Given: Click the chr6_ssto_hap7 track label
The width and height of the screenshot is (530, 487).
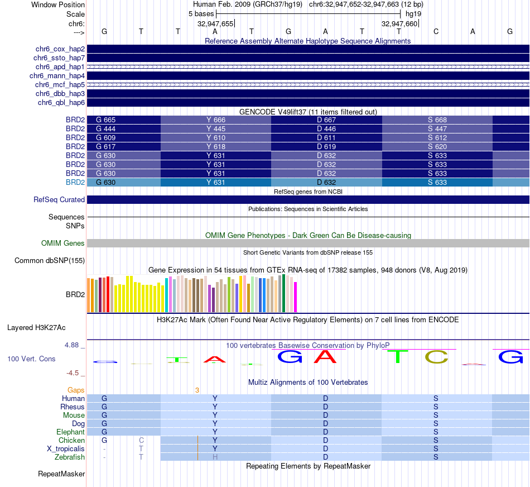Looking at the screenshot, I should pyautogui.click(x=59, y=58).
